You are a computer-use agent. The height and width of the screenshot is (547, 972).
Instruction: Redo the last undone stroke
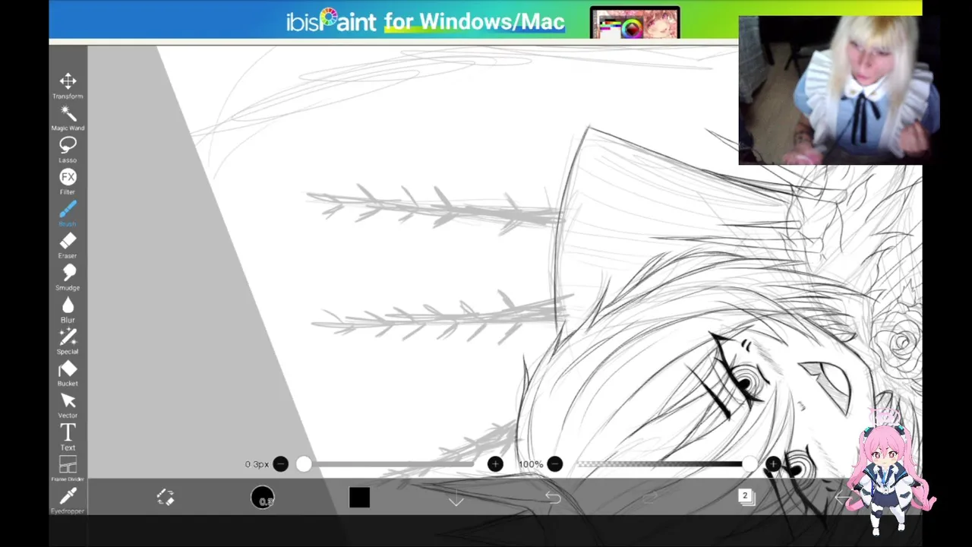tap(650, 498)
